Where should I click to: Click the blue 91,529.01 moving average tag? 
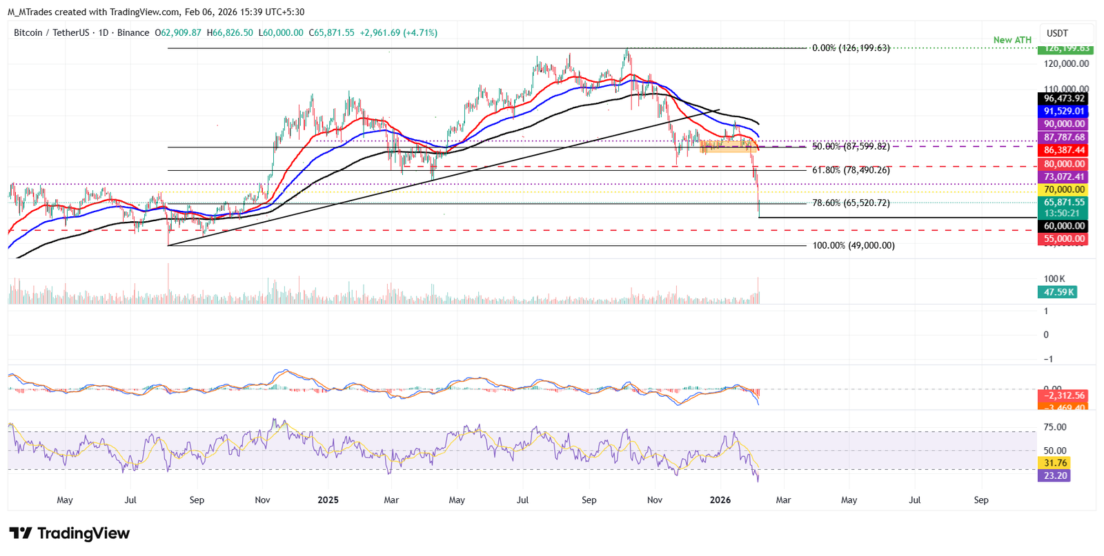(x=1063, y=111)
